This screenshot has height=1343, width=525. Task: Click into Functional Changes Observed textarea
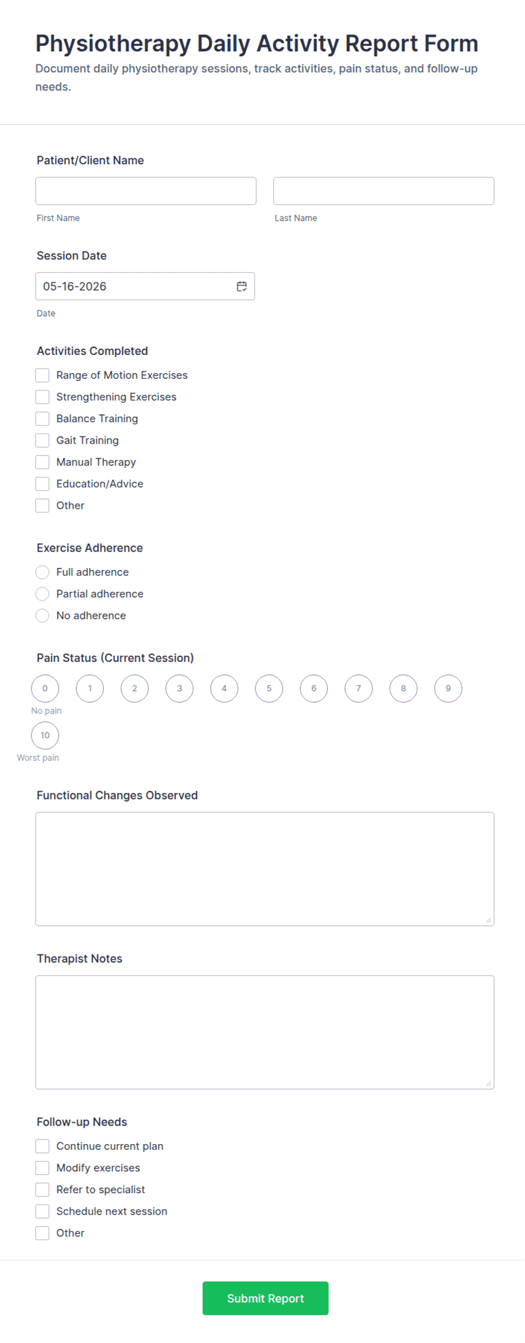pyautogui.click(x=265, y=869)
